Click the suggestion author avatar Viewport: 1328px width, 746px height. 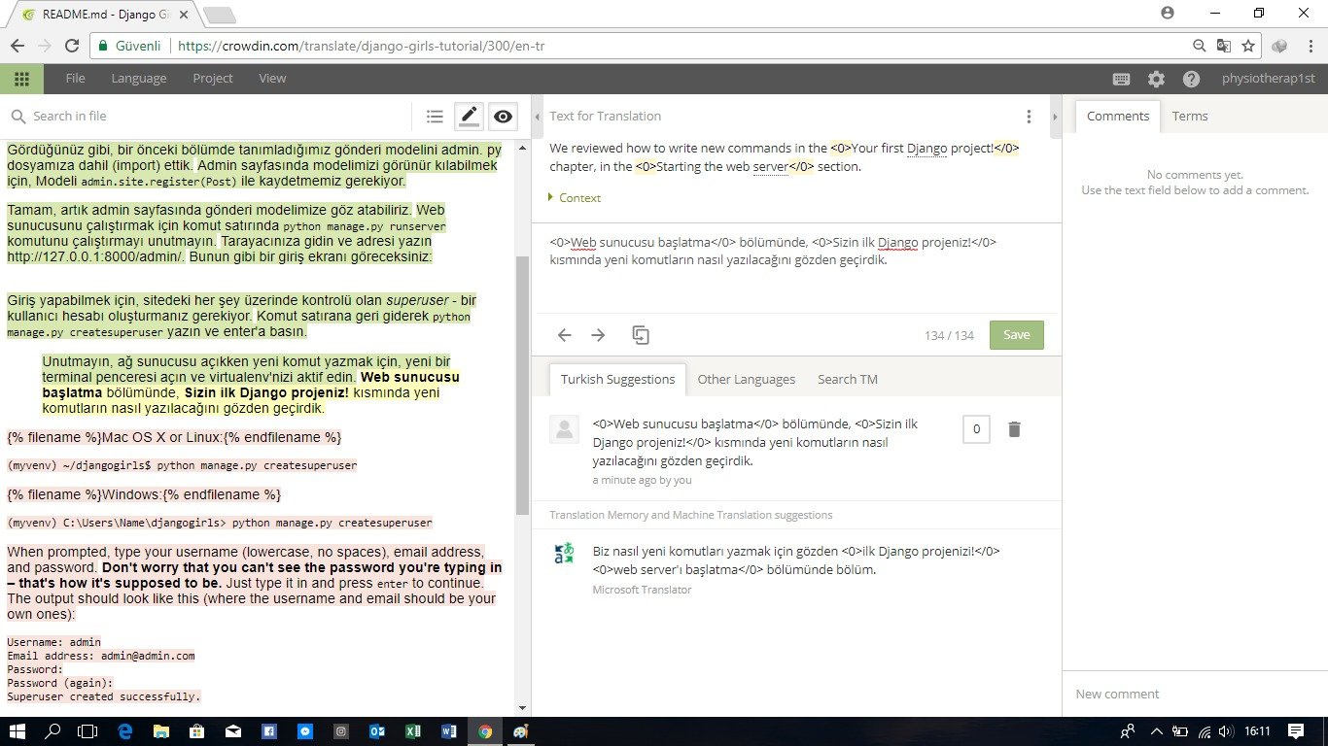coord(564,429)
